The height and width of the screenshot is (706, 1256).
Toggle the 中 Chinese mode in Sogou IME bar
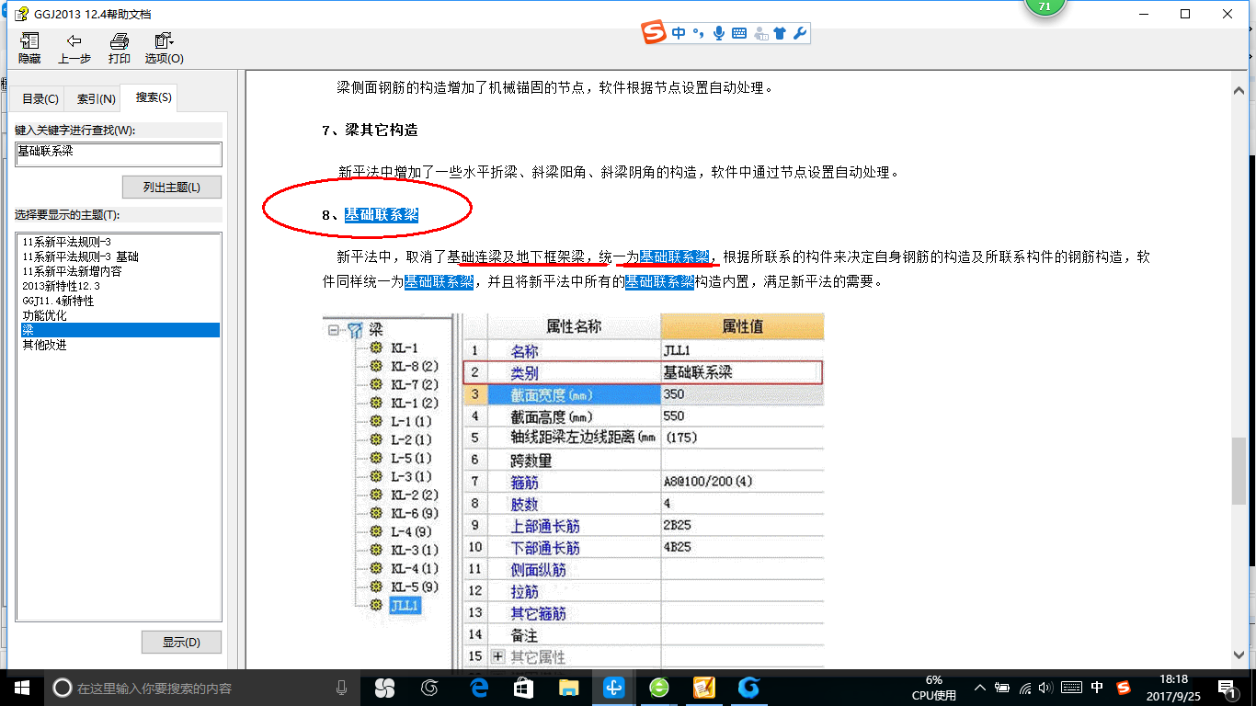coord(679,33)
